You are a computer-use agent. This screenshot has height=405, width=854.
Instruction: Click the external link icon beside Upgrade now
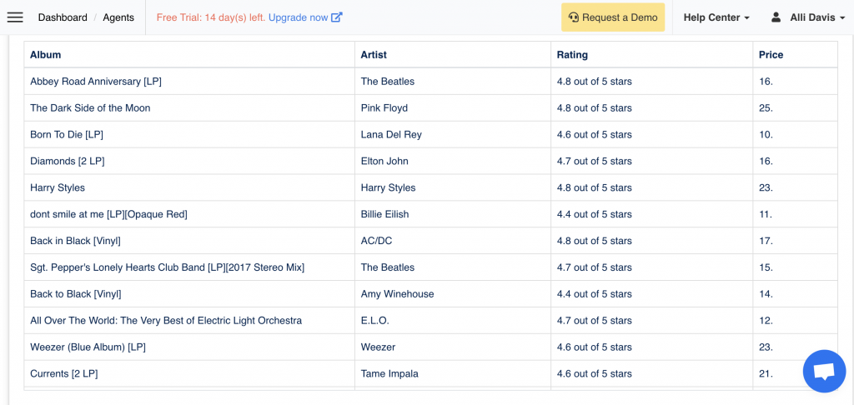point(337,17)
